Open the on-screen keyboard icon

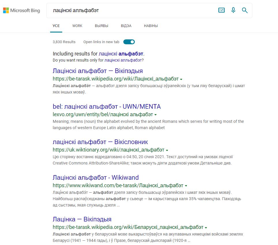coord(221,10)
